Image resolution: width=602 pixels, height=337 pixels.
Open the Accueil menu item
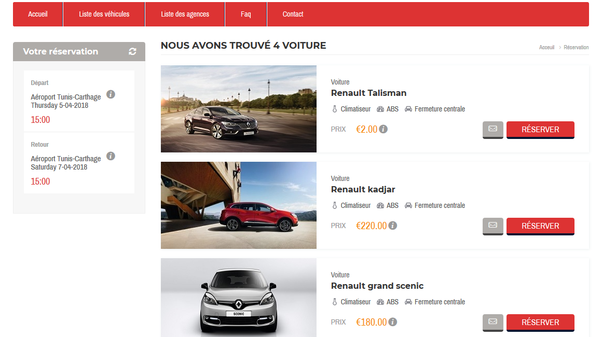pyautogui.click(x=37, y=14)
